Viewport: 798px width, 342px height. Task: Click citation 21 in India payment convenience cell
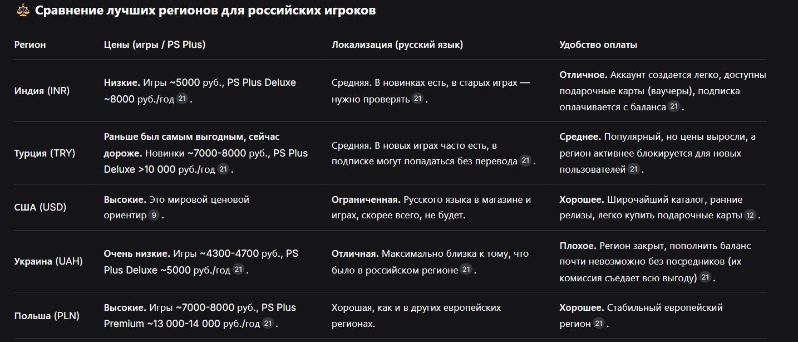point(674,106)
